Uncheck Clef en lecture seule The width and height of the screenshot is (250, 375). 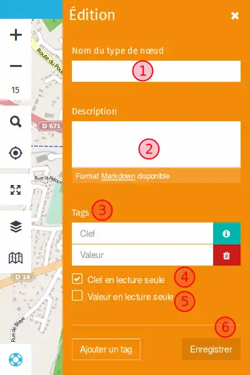77,279
